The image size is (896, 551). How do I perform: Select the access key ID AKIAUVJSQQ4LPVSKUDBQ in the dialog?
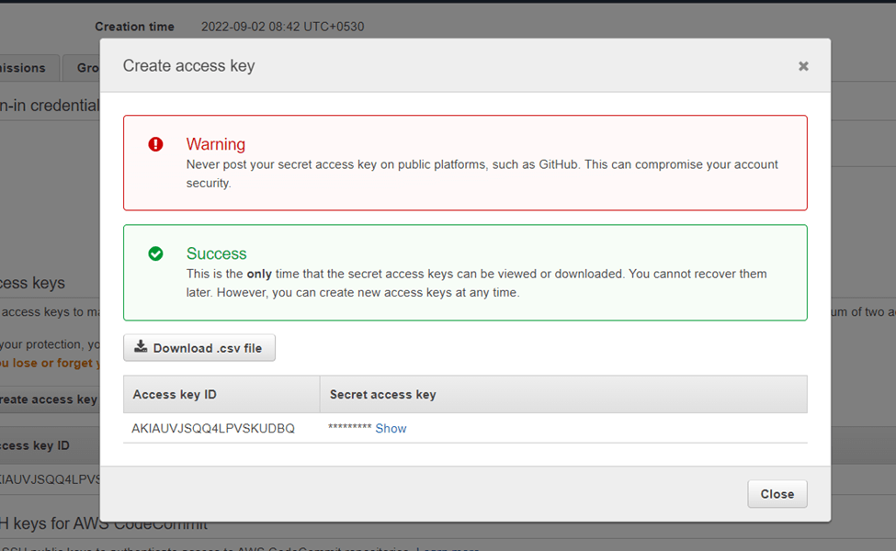click(x=213, y=428)
